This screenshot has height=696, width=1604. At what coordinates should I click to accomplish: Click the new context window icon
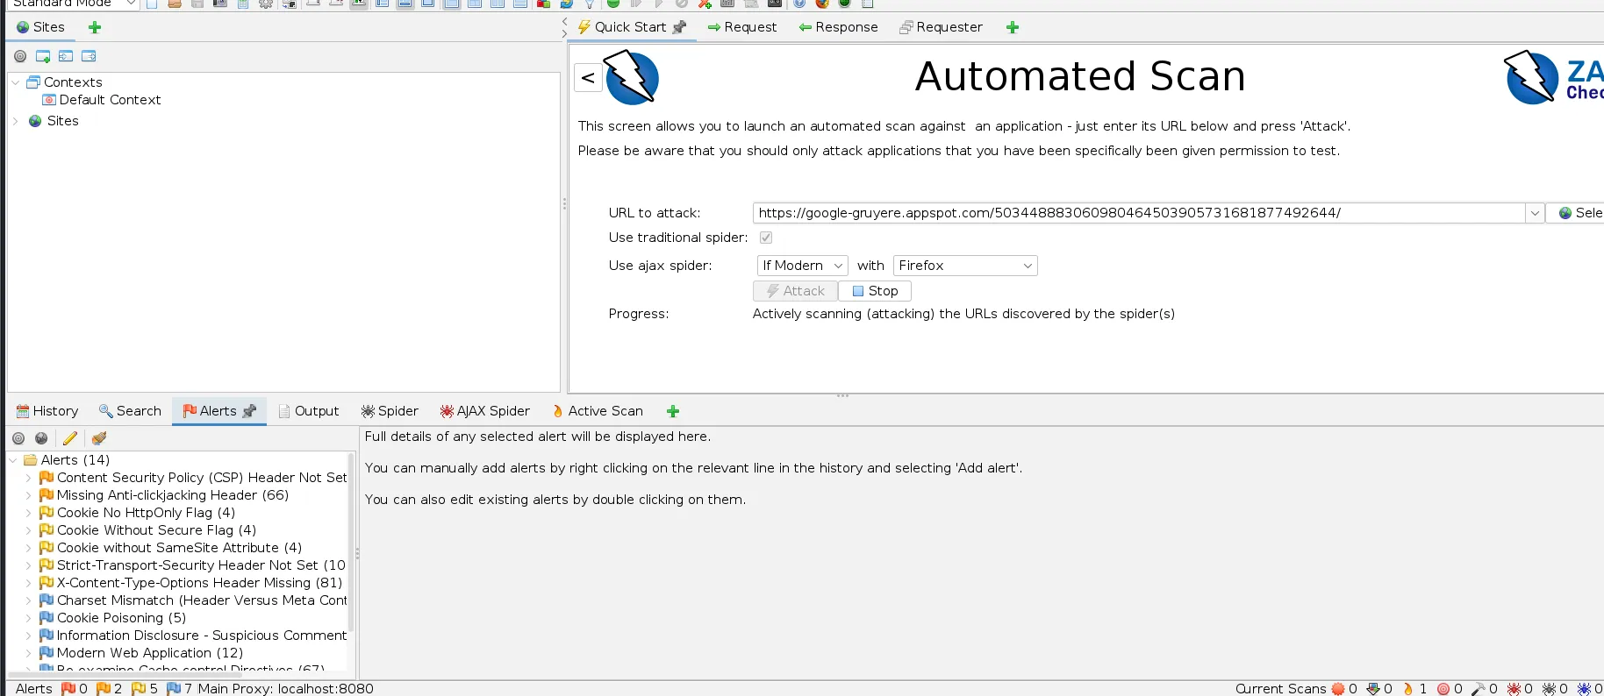click(43, 56)
